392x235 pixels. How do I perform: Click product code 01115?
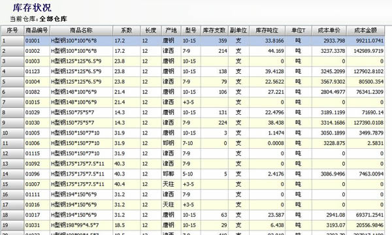click(33, 153)
